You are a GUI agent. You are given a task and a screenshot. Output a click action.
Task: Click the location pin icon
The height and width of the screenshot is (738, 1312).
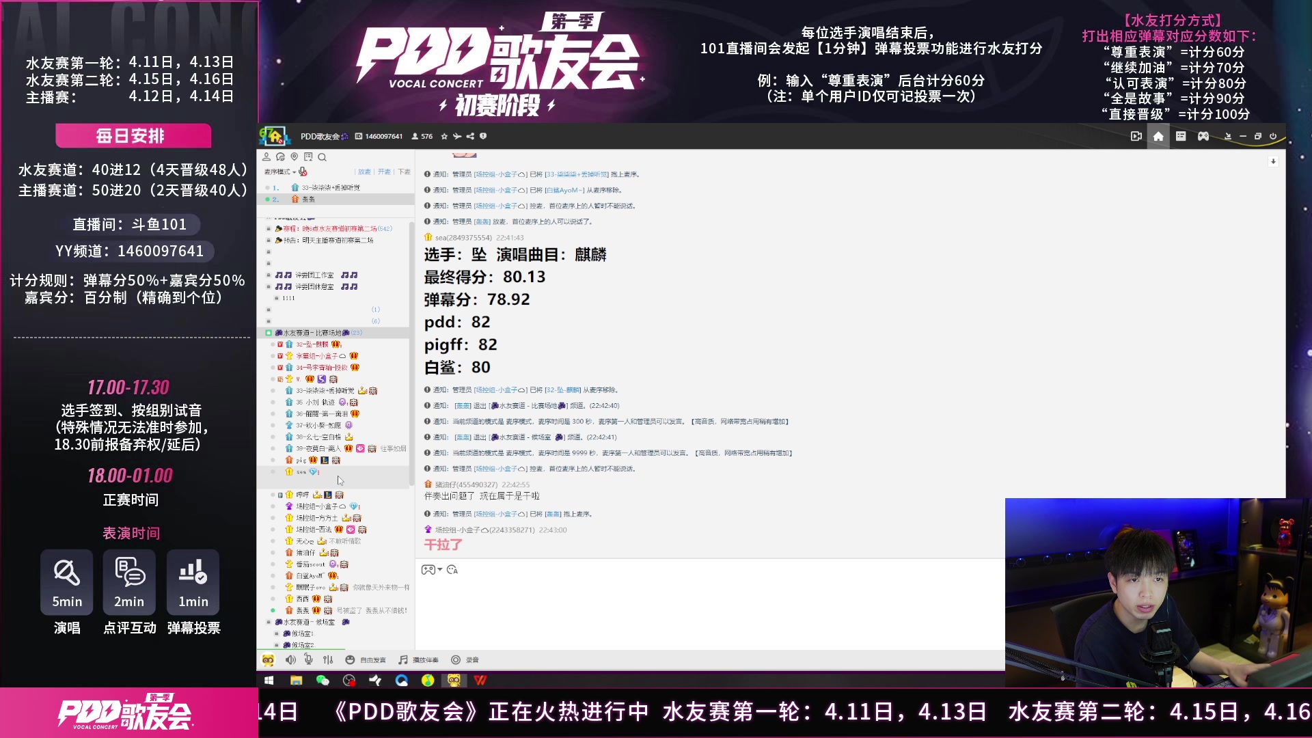pyautogui.click(x=295, y=157)
